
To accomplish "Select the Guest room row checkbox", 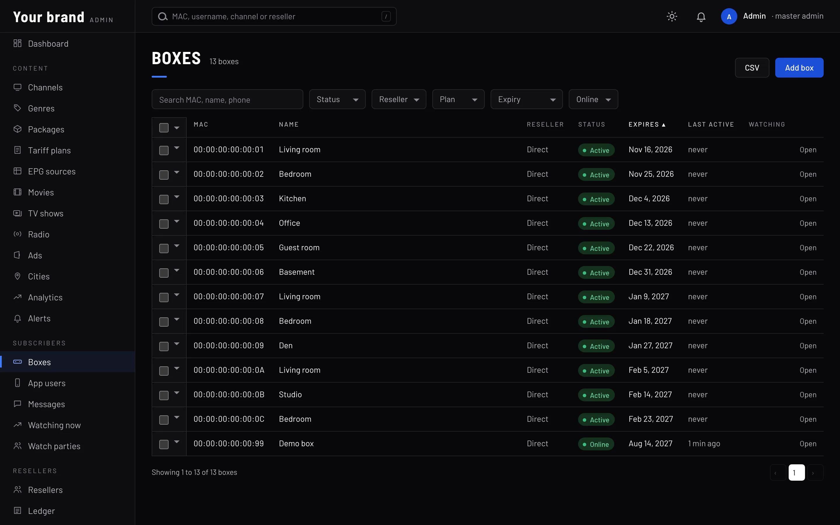I will [164, 248].
